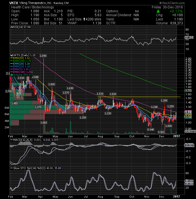Click the RSI(14) legend line icon
Image resolution: width=196 pixels, height=199 pixels.
pyautogui.click(x=11, y=27)
